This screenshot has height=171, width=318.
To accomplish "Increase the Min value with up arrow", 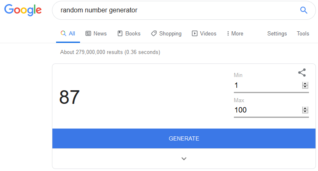I will pos(305,84).
